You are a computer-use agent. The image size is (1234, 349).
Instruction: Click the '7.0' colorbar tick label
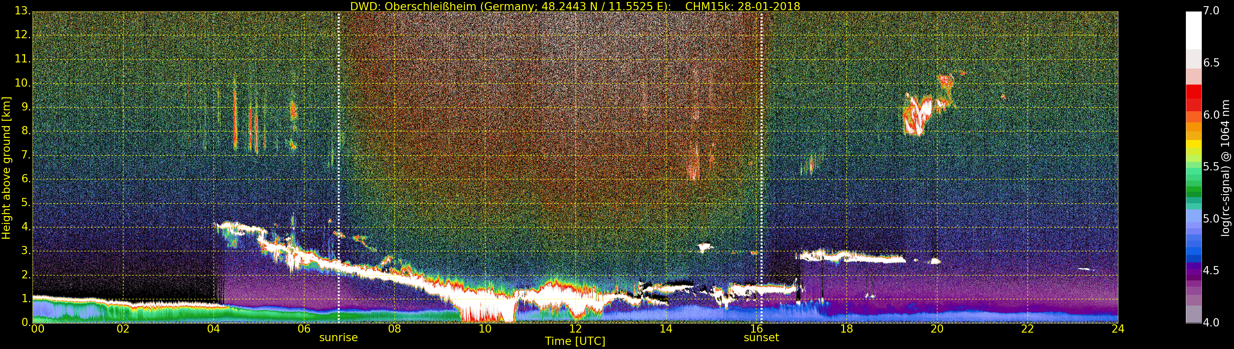coord(1211,11)
